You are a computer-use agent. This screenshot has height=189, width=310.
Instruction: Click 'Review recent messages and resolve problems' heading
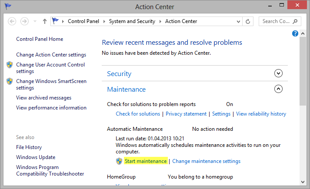pos(172,43)
